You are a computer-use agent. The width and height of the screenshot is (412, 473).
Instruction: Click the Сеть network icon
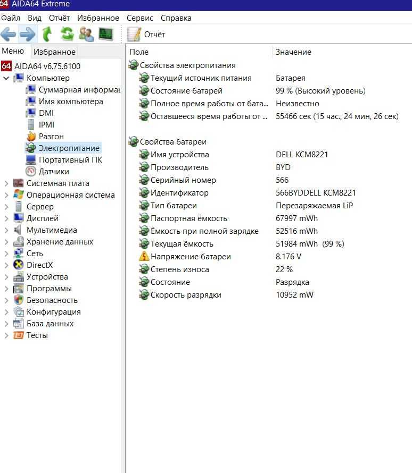(x=19, y=253)
